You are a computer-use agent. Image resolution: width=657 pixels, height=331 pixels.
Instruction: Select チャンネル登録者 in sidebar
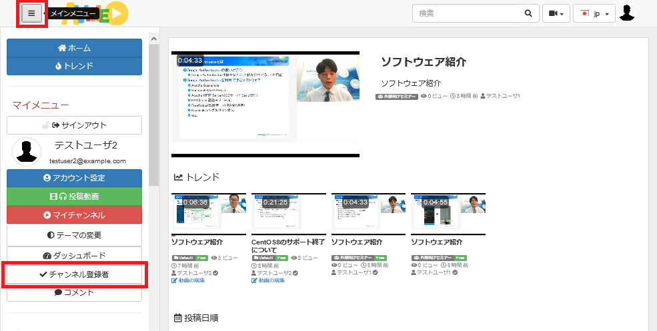(74, 274)
